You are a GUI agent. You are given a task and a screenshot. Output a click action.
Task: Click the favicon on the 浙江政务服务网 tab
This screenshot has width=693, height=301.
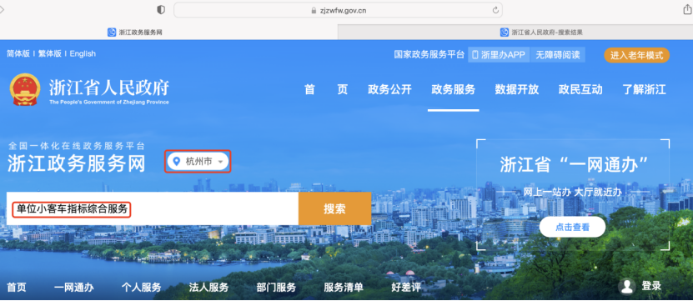click(112, 33)
